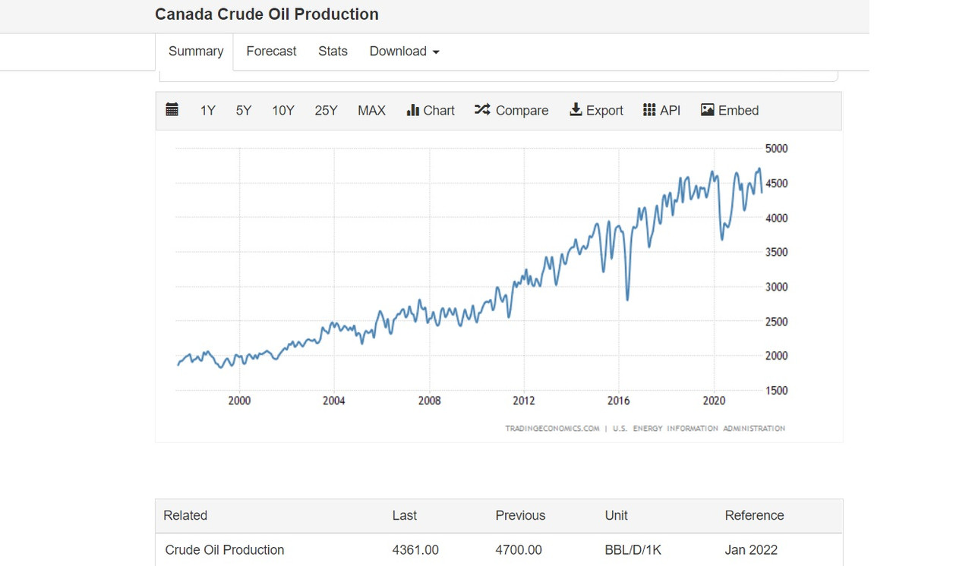
Task: Open the Stats tab
Action: click(x=333, y=52)
